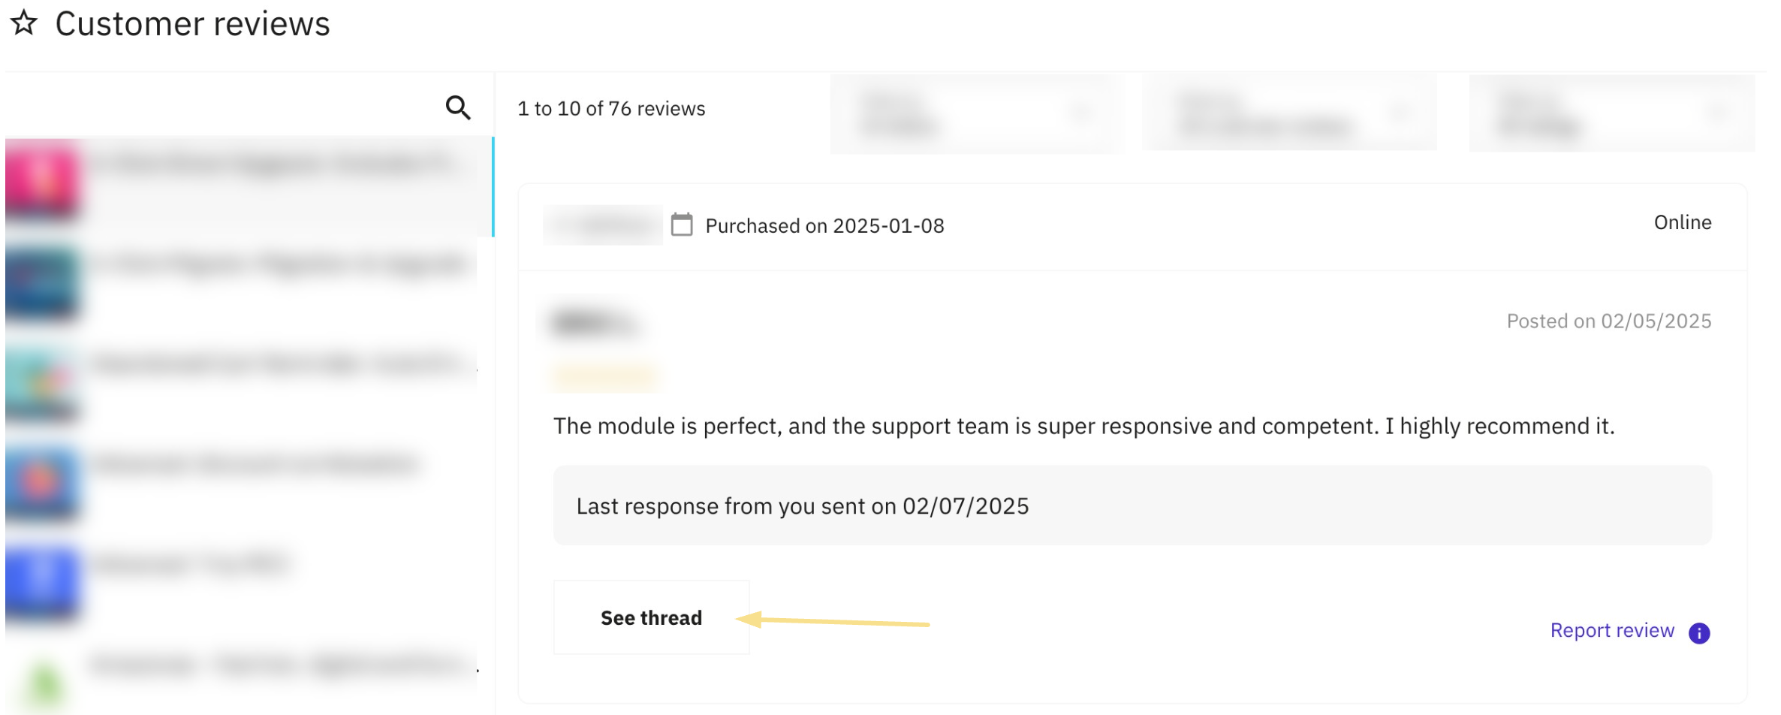Screen dimensions: 1781x715
Task: Click the magnifier search icon
Action: pos(458,107)
